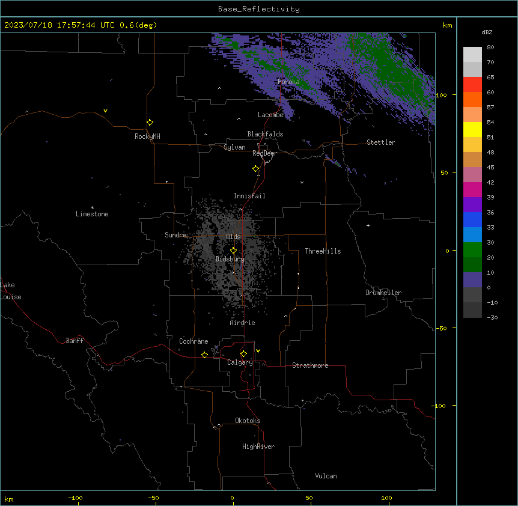This screenshot has height=506, width=518.
Task: Click the Drumheller label
Action: point(383,293)
